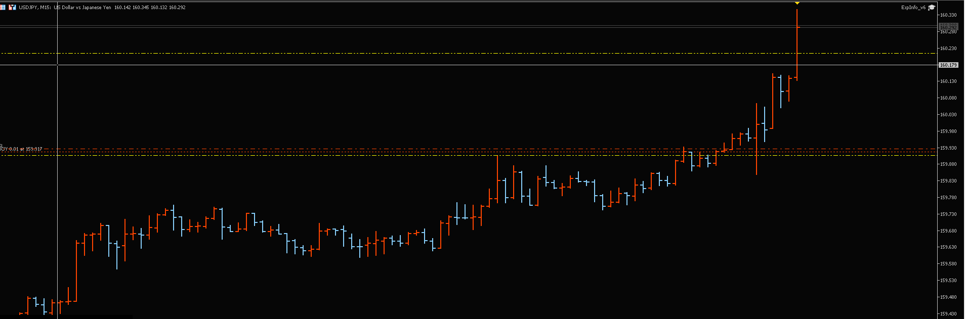Open the Depth of Market list icon
The image size is (965, 319).
point(3,7)
